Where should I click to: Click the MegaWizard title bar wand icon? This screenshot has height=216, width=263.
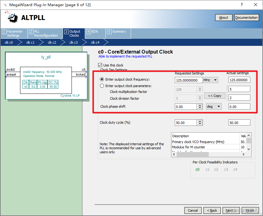point(5,5)
